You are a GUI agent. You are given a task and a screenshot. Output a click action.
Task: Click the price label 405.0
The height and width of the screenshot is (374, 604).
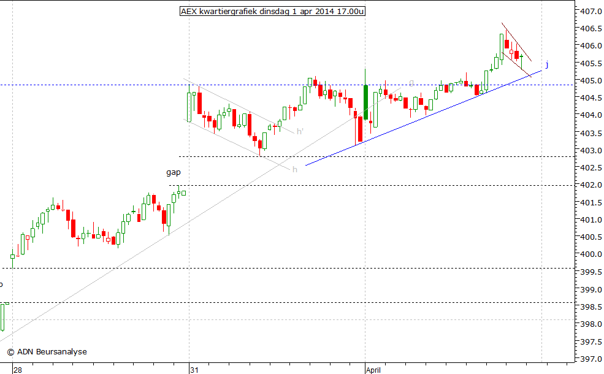click(591, 81)
